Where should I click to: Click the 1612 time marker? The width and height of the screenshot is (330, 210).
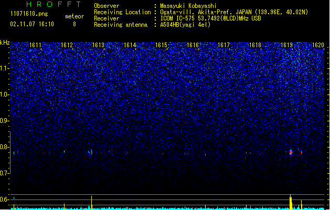pyautogui.click(x=67, y=45)
